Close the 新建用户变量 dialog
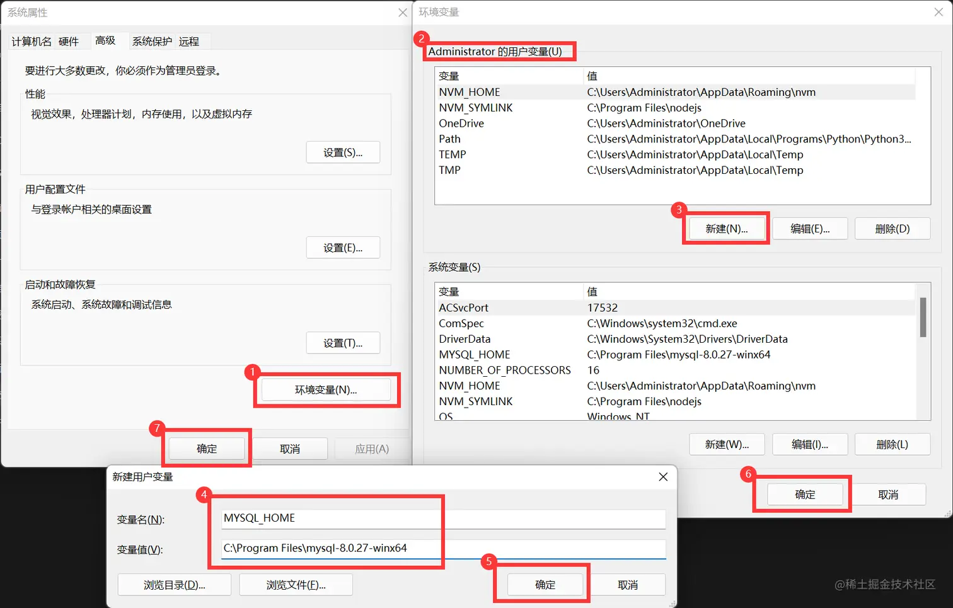This screenshot has width=953, height=608. (663, 477)
